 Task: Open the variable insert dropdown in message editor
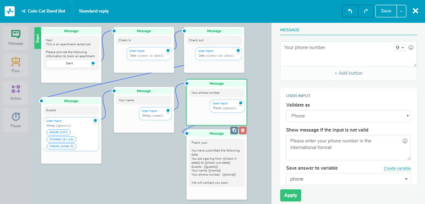pos(400,47)
